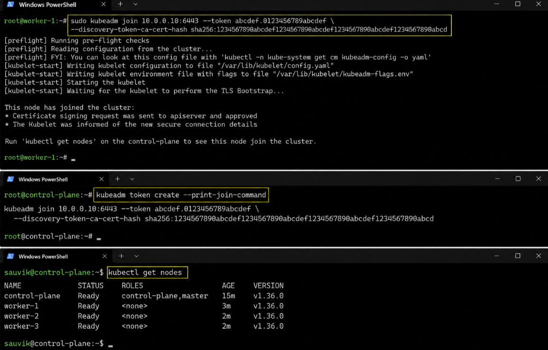Image resolution: width=548 pixels, height=350 pixels.
Task: Click the '3m' age for worker-1
Action: tap(226, 306)
